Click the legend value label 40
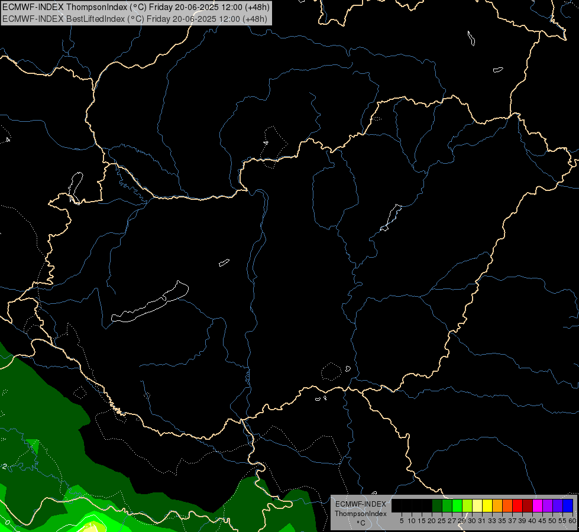The image size is (579, 532). tap(532, 521)
